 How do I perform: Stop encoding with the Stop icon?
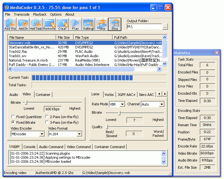[115, 24]
